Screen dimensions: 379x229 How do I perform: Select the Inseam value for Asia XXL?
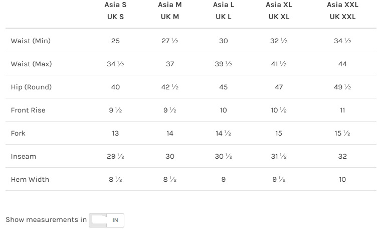pos(342,156)
